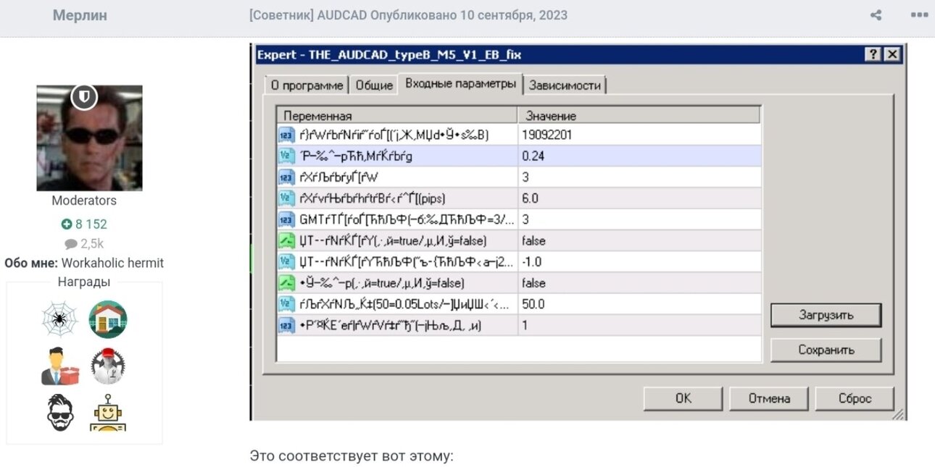
Task: Click the Moderators group label
Action: point(84,201)
